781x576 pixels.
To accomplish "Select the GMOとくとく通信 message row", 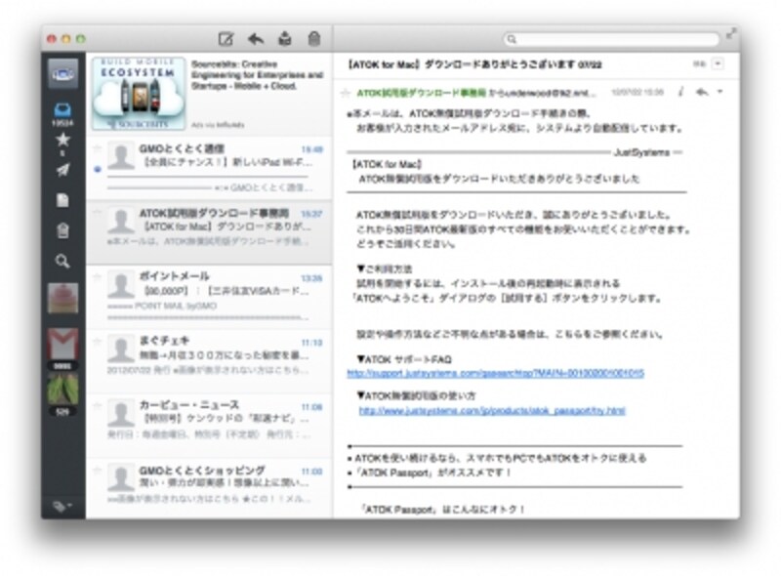I will [x=209, y=168].
